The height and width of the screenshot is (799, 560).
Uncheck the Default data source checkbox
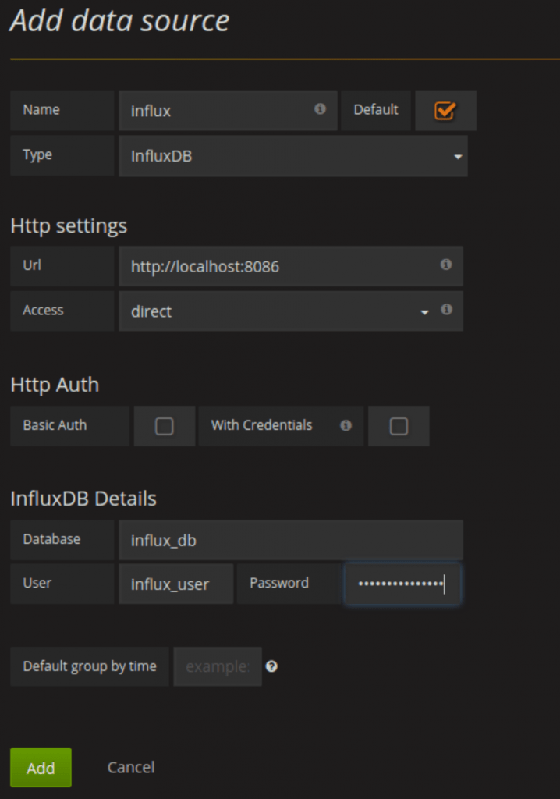click(x=445, y=111)
